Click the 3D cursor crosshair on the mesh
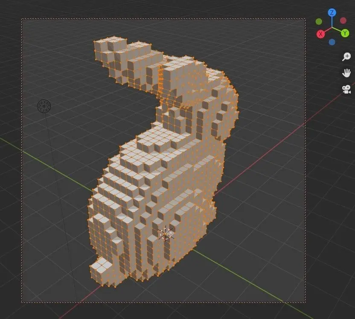The height and width of the screenshot is (319, 355). [166, 234]
